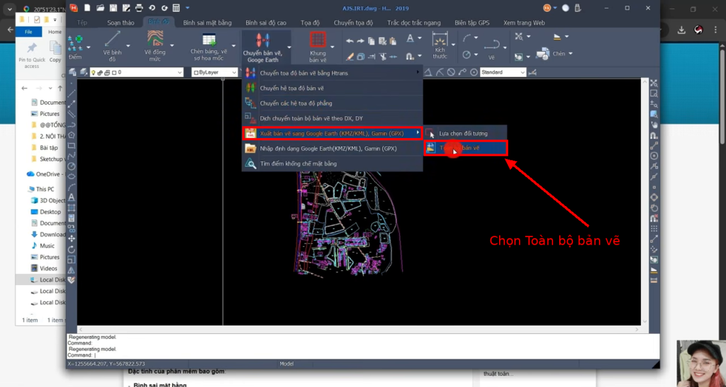Image resolution: width=726 pixels, height=387 pixels.
Task: Expand the Vẽ đồng mức dropdown arrow
Action: (172, 46)
